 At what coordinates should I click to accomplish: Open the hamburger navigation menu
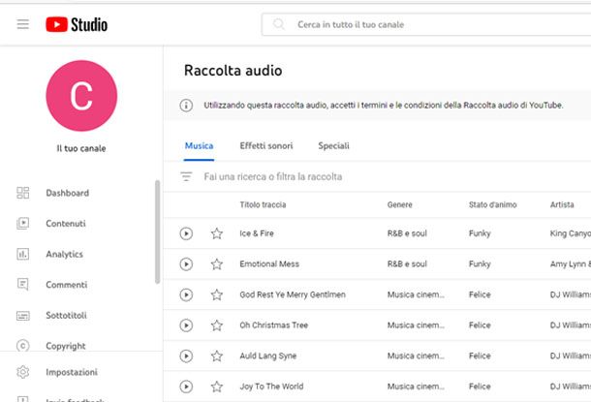tap(23, 24)
